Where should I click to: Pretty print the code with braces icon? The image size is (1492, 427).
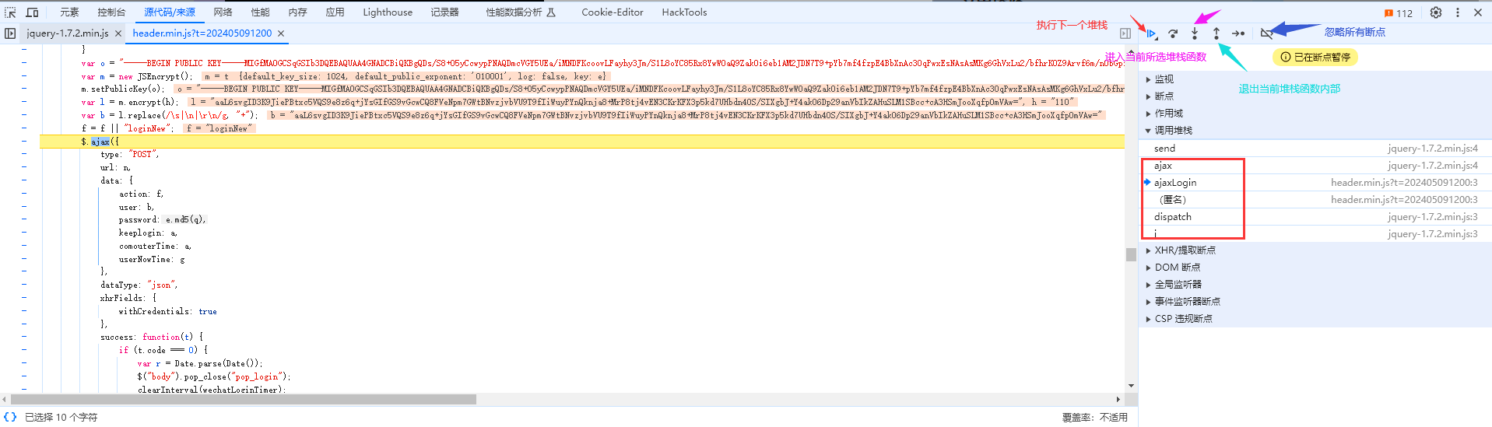[x=10, y=417]
